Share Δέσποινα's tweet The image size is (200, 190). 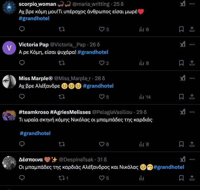[192, 178]
